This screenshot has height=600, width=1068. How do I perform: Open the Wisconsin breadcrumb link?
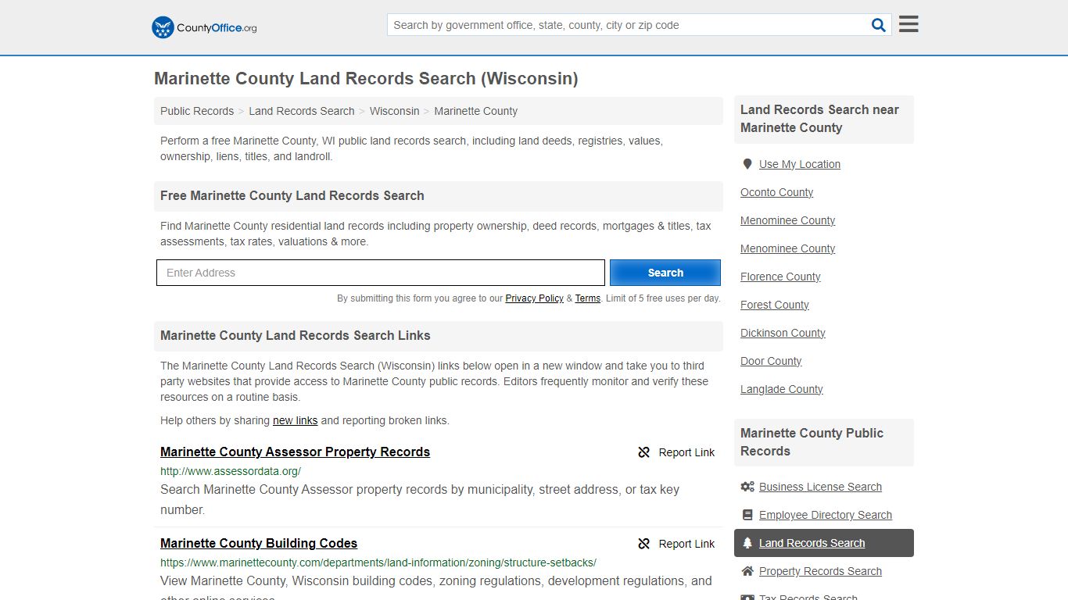(x=394, y=111)
